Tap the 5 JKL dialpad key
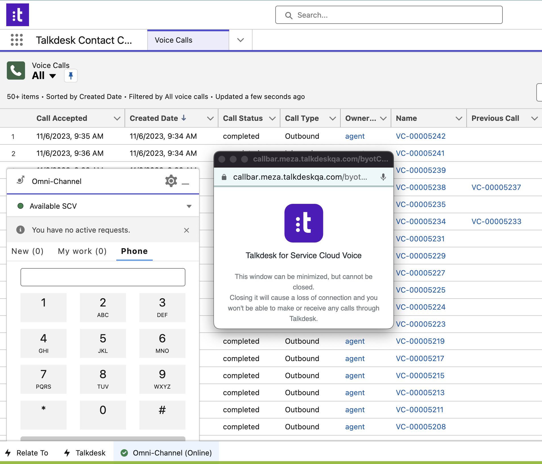 point(103,343)
